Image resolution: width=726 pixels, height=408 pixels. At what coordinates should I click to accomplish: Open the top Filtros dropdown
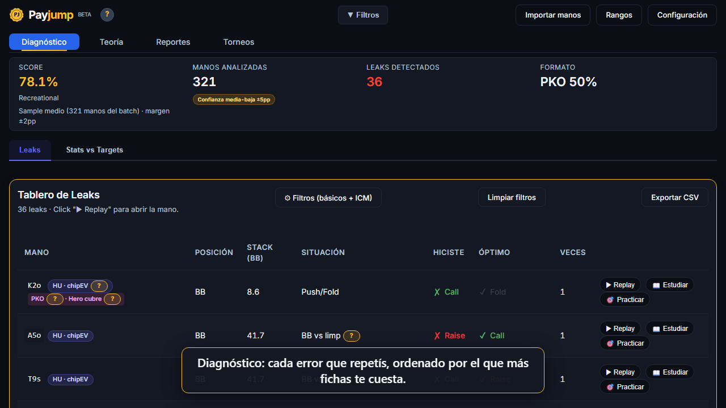[x=363, y=15]
